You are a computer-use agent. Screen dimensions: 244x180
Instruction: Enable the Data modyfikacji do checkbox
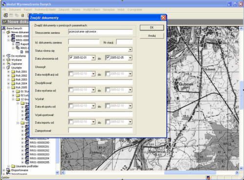(x=108, y=74)
